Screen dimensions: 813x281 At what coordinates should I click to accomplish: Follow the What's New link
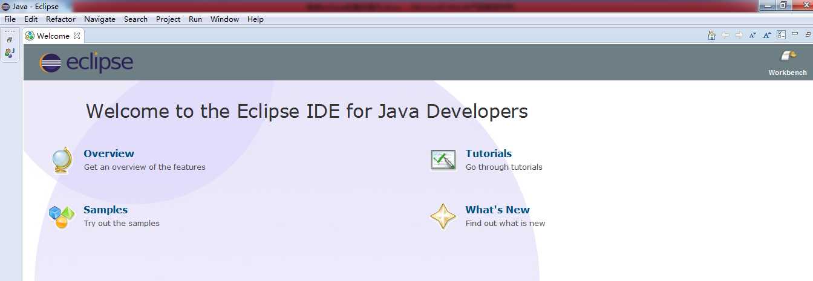point(498,210)
